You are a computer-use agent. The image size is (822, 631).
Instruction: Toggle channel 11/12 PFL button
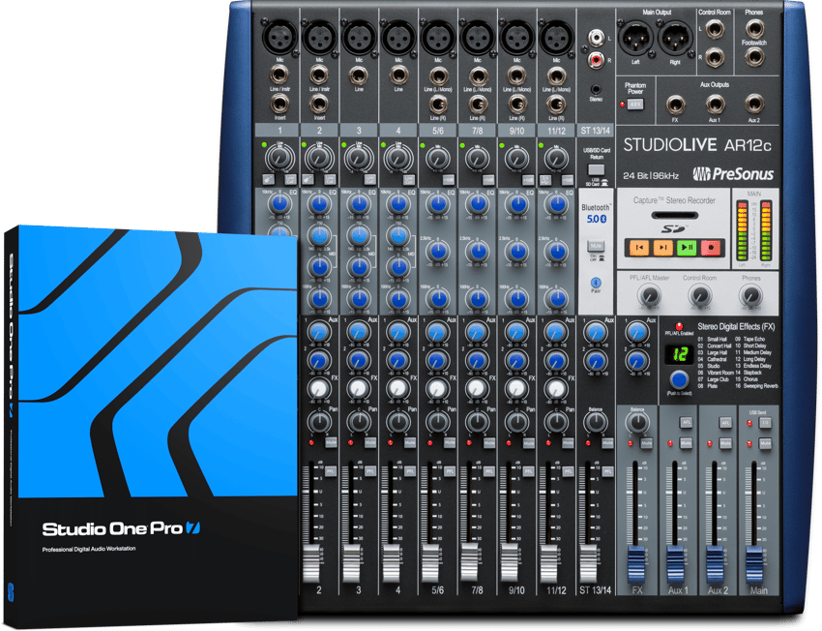568,471
